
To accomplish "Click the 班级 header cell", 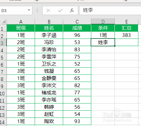I will point(21,28).
